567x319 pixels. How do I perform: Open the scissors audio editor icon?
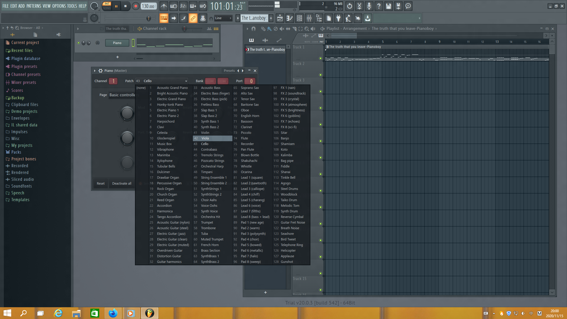359,6
